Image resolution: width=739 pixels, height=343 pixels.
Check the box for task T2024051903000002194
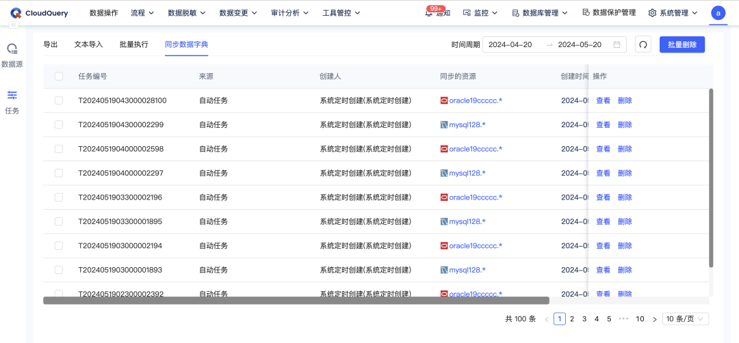coord(59,245)
